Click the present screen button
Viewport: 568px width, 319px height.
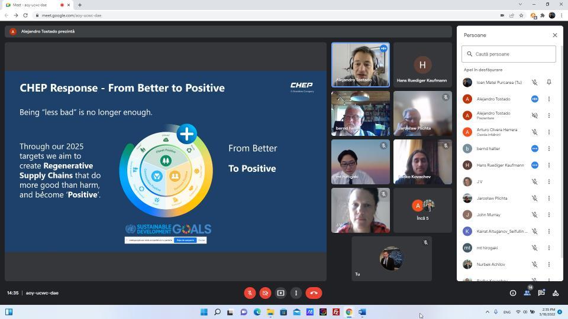(280, 293)
